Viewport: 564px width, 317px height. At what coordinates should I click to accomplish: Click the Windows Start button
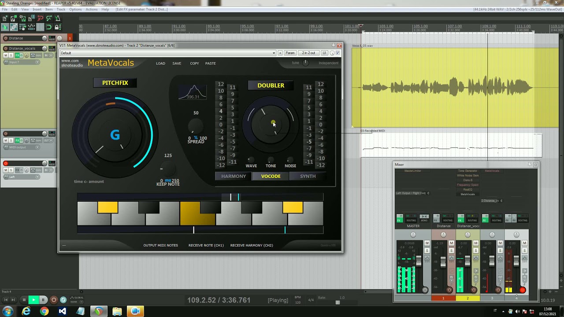[7, 311]
